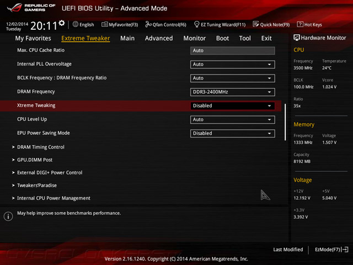This screenshot has height=265, width=353.
Task: Click the CPU Ratio 35x value
Action: pyautogui.click(x=297, y=106)
